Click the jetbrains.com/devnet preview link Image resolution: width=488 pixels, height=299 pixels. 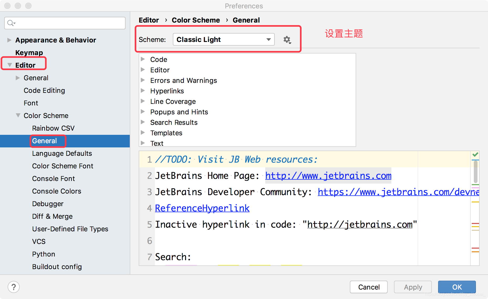(x=398, y=192)
